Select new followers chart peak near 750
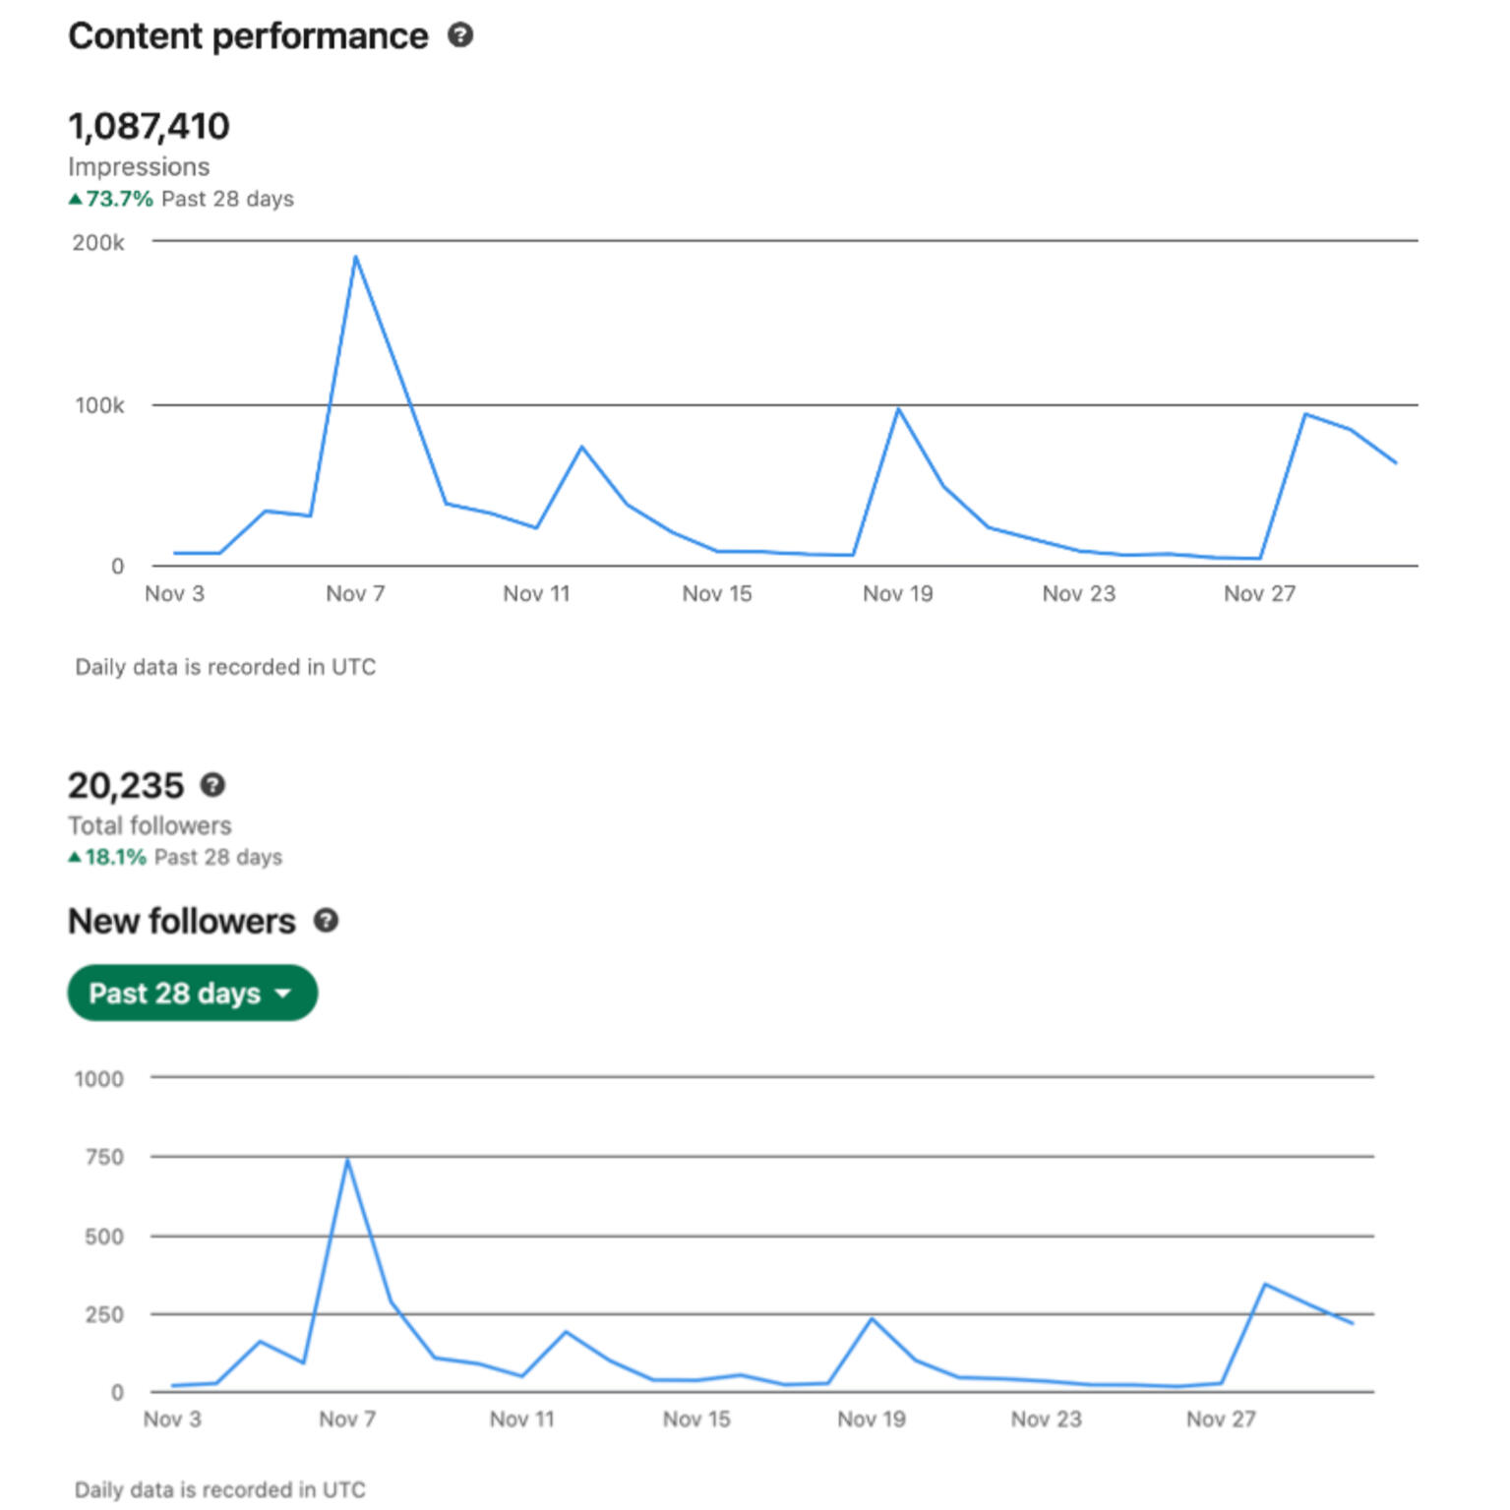This screenshot has width=1510, height=1510. [x=347, y=1161]
